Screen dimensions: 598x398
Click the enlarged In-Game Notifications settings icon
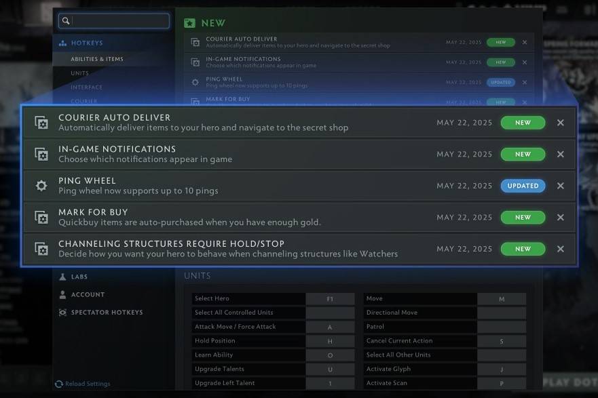coord(41,154)
